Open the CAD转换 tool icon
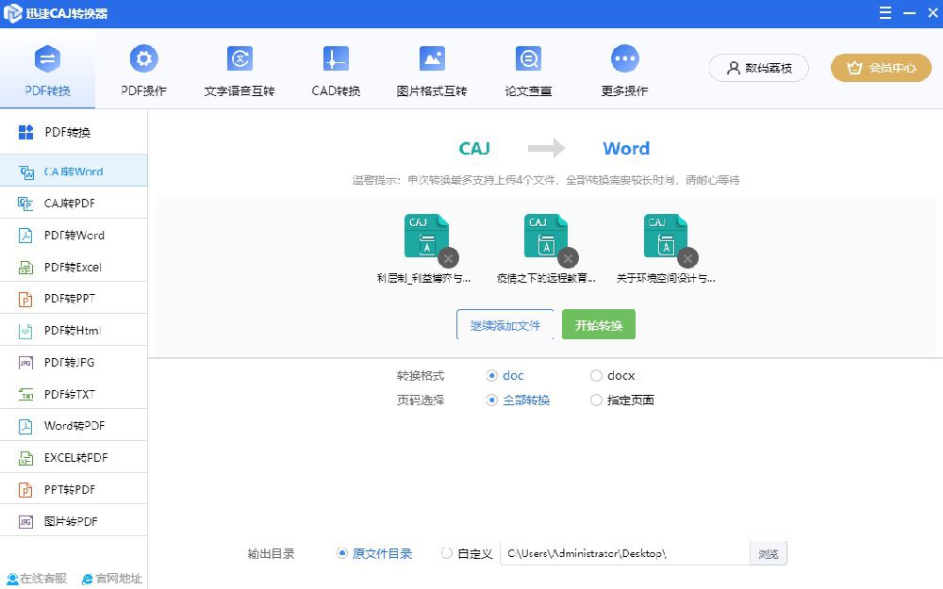This screenshot has width=943, height=589. (336, 58)
